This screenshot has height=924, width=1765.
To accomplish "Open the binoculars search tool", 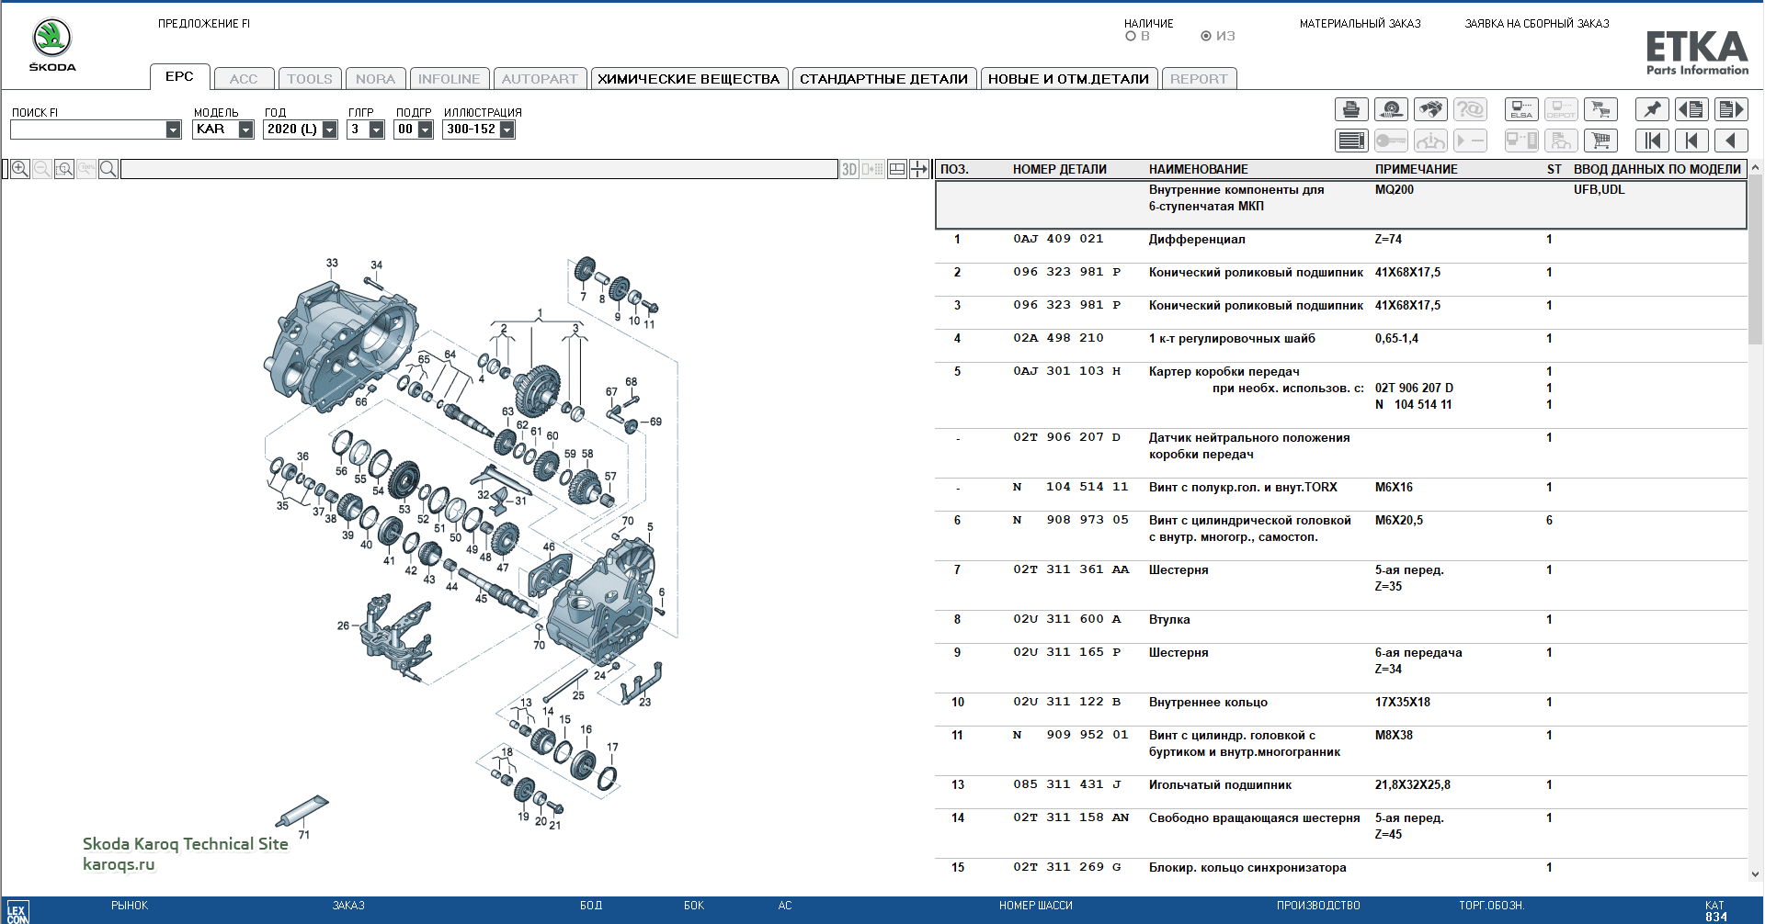I will 1430,110.
